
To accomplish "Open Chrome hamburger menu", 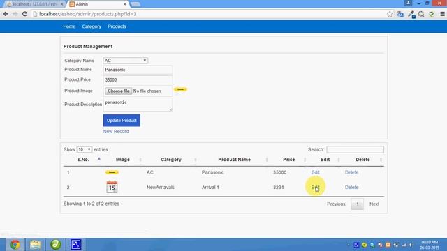I will click(x=442, y=14).
